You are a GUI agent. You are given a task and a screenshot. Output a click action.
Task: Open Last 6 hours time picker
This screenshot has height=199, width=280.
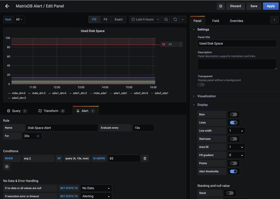[x=145, y=20]
